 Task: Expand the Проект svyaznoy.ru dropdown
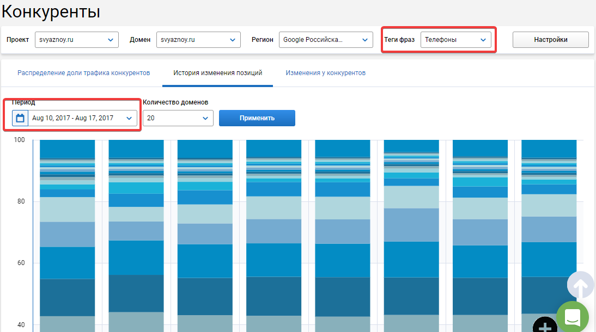(77, 40)
